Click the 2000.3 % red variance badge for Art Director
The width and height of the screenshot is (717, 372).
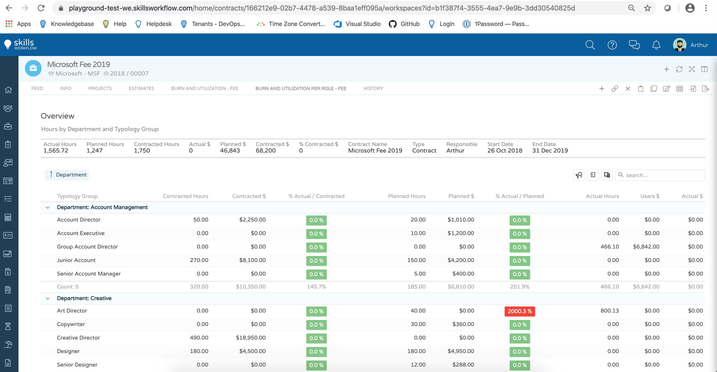point(519,311)
